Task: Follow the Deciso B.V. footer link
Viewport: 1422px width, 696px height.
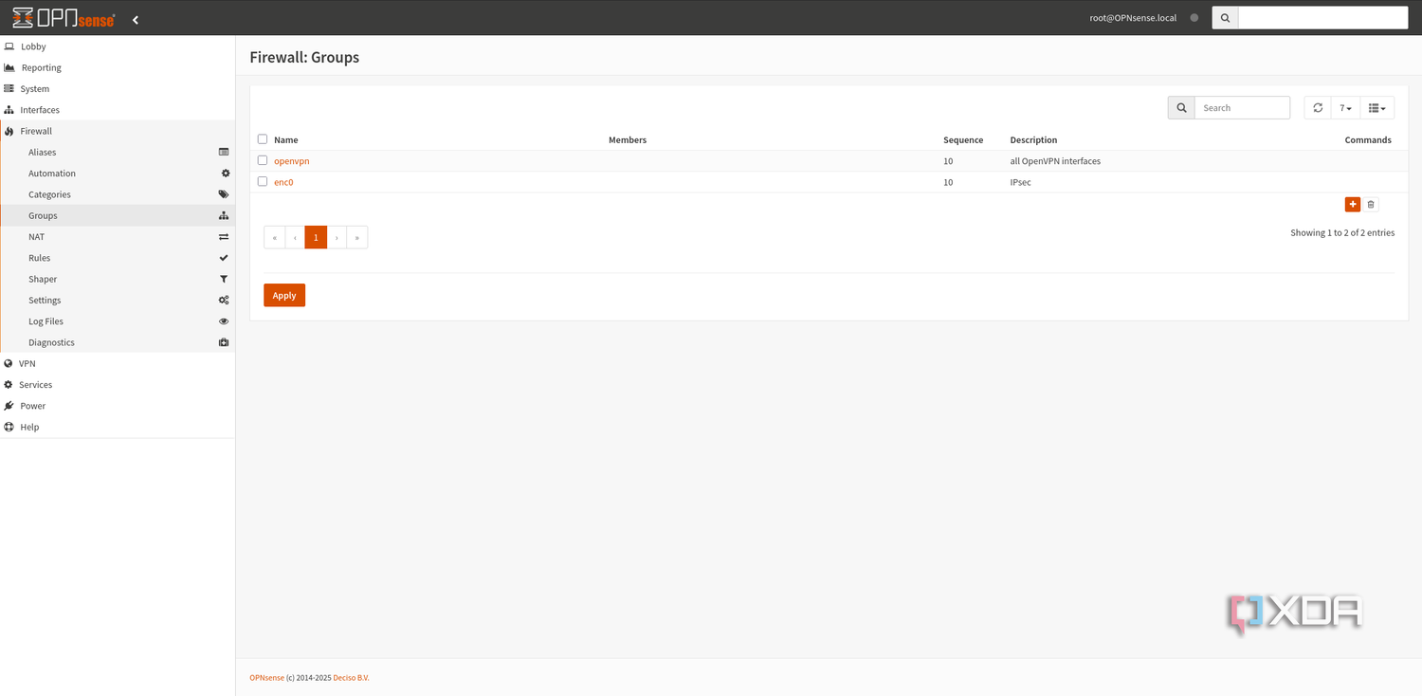Action: coord(351,678)
